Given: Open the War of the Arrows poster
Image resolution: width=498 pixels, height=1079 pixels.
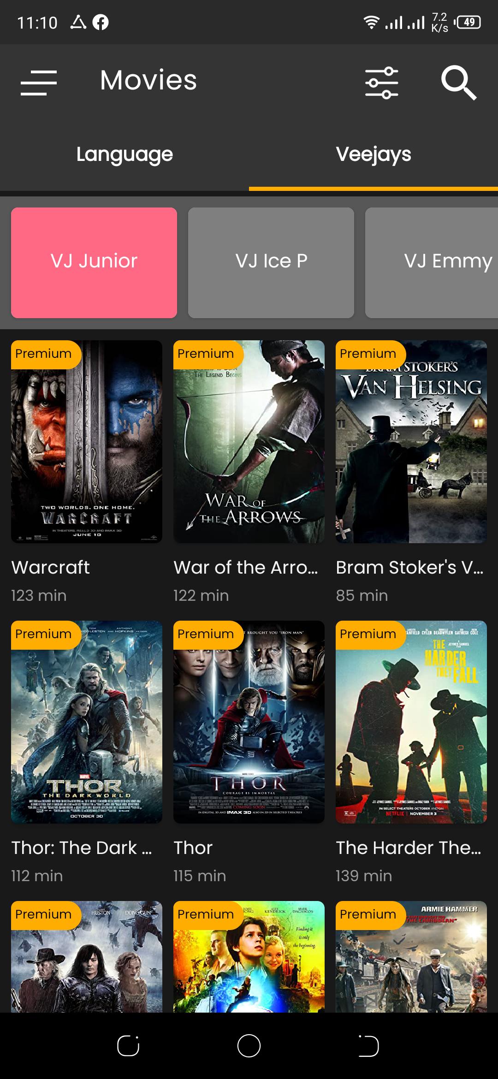Looking at the screenshot, I should click(249, 442).
